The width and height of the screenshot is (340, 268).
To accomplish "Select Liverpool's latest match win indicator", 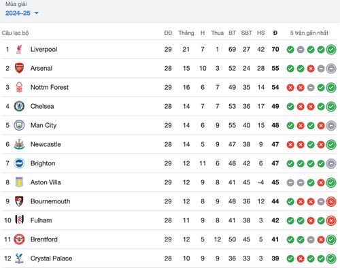I will (331, 50).
